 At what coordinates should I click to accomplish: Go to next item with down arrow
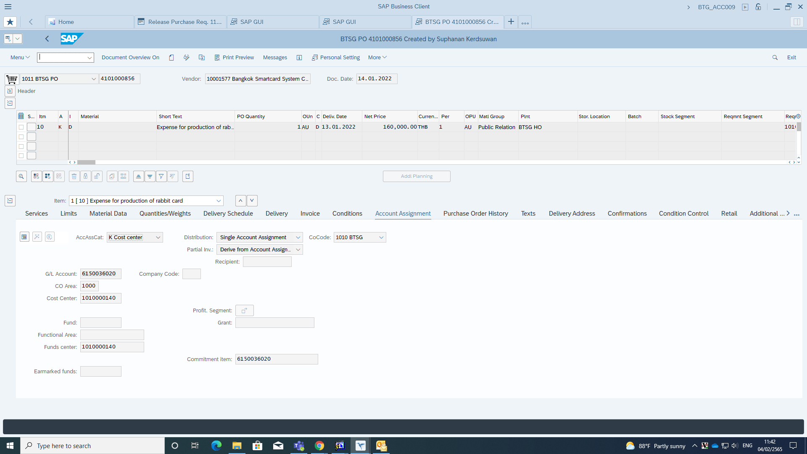coord(252,201)
